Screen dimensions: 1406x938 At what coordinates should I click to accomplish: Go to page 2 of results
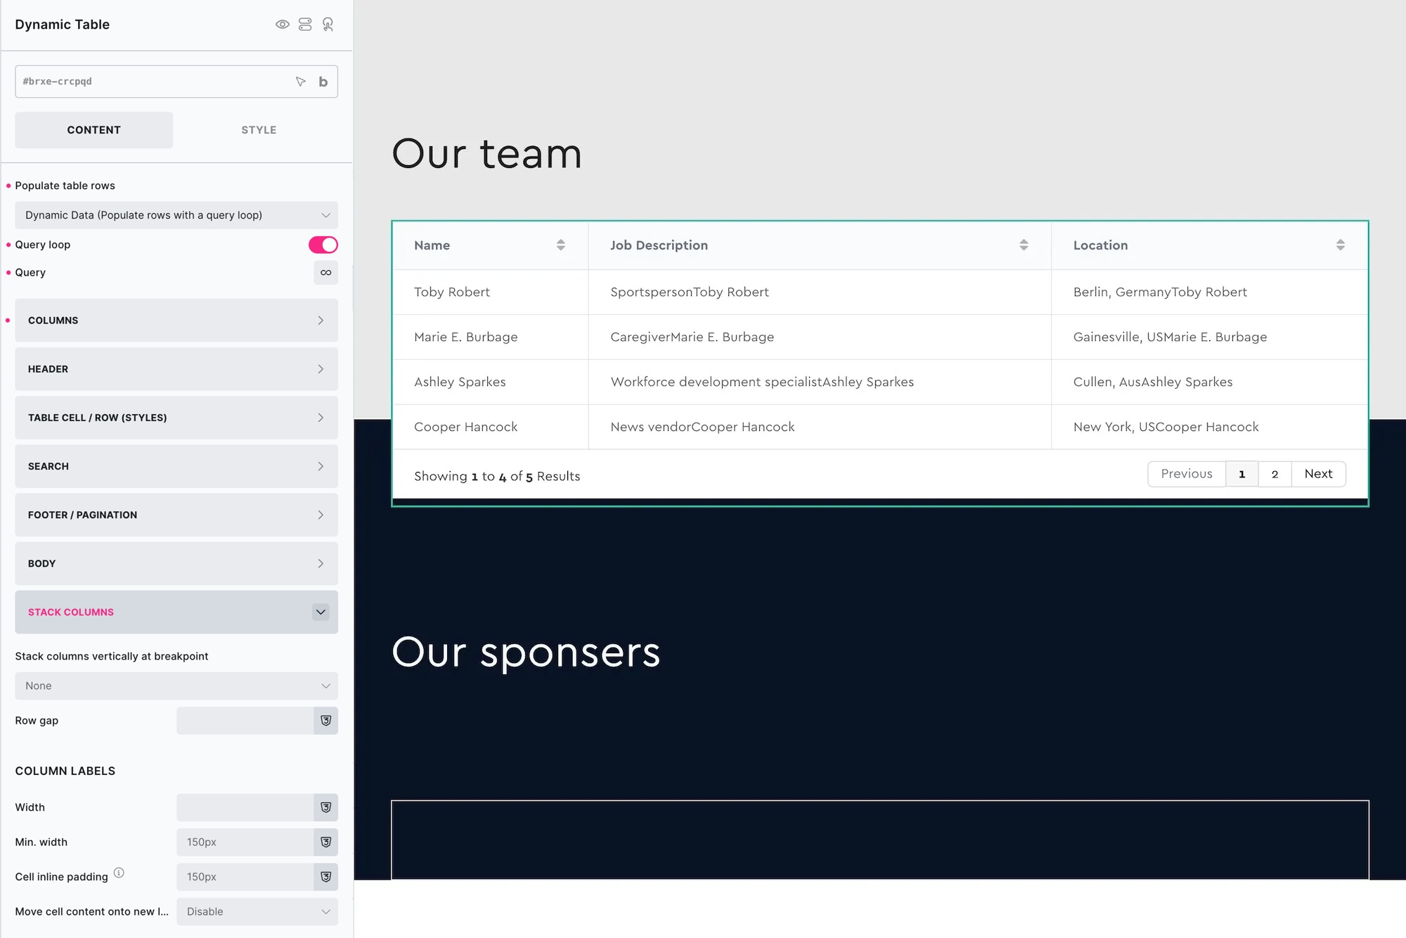pyautogui.click(x=1275, y=474)
